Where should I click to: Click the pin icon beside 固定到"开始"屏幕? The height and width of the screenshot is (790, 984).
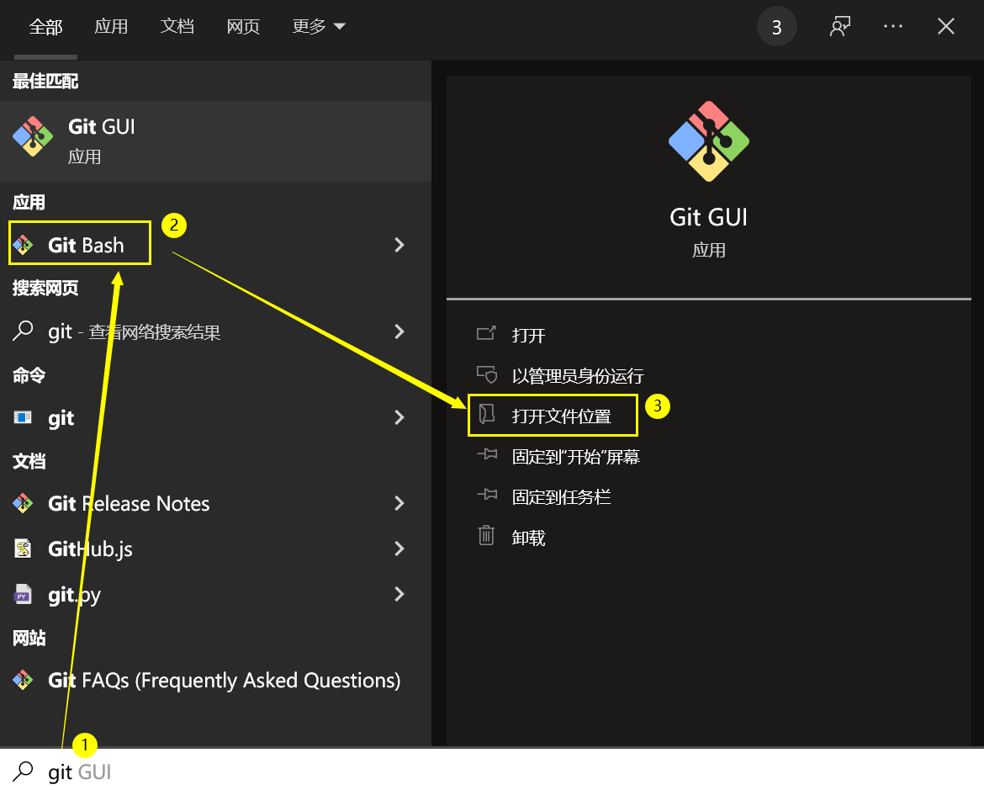[487, 454]
